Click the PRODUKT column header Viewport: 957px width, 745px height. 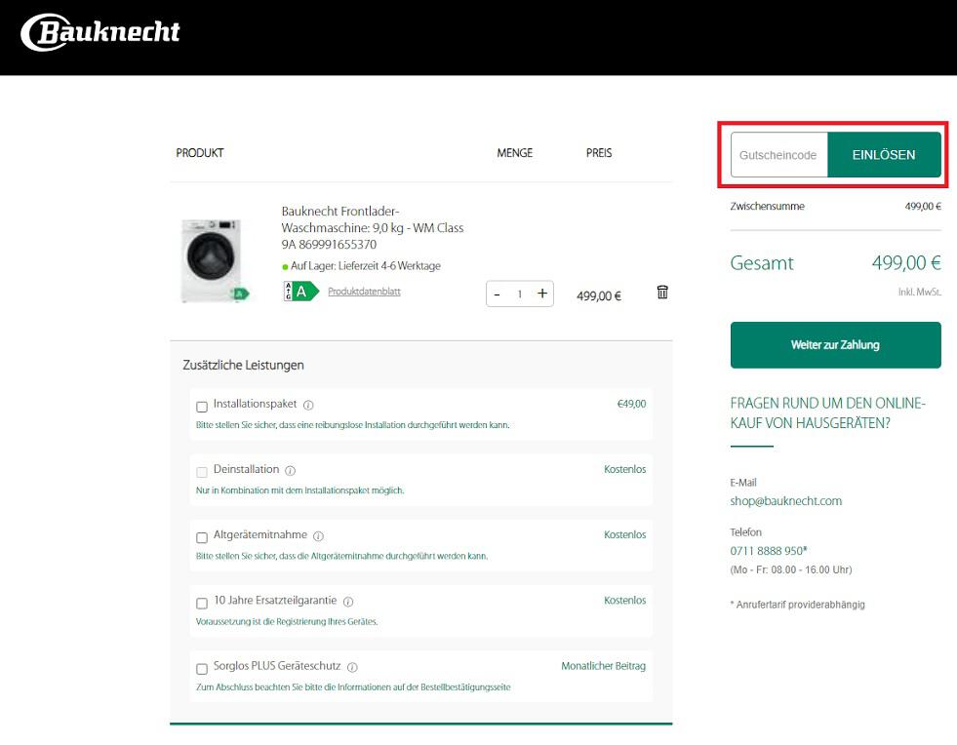coord(200,153)
